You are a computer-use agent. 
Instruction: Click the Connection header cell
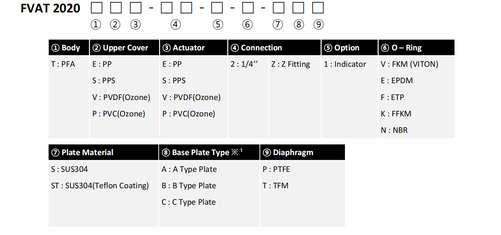point(275,47)
